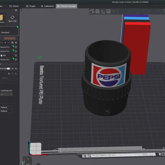The height and width of the screenshot is (165, 165).
Task: Click the Add plate grid icon
Action: point(97,12)
